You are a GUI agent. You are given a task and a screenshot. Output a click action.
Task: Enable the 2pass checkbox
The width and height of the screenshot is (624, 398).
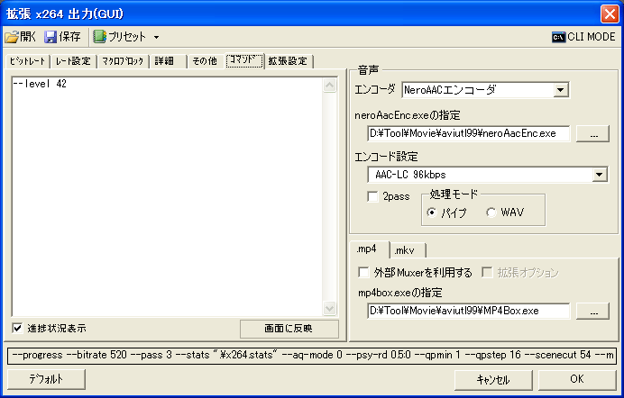[x=373, y=196]
